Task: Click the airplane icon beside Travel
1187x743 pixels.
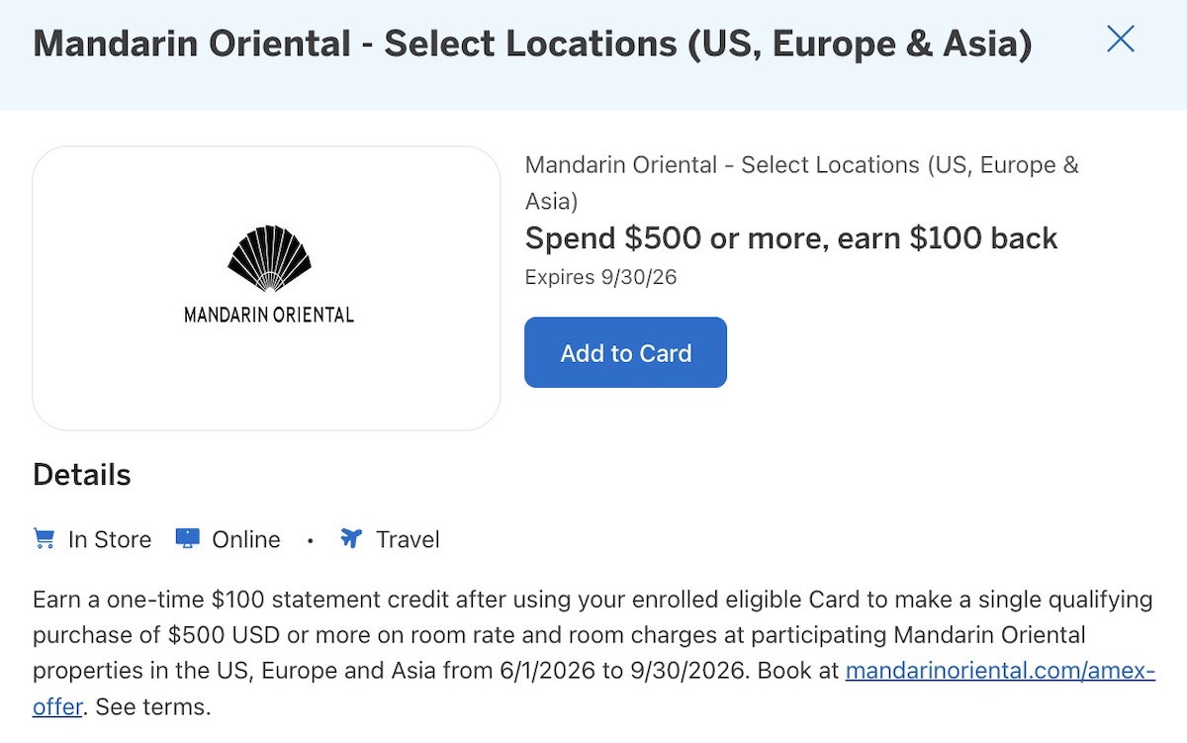Action: pos(351,539)
